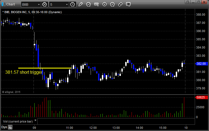Toggle the Dyn lock icon
209x131 pixels.
click(x=10, y=127)
